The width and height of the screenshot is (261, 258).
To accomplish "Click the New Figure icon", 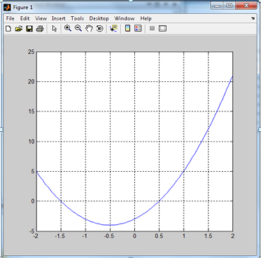I will [8, 29].
